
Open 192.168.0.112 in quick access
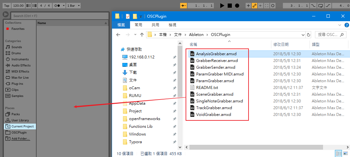click(x=142, y=57)
